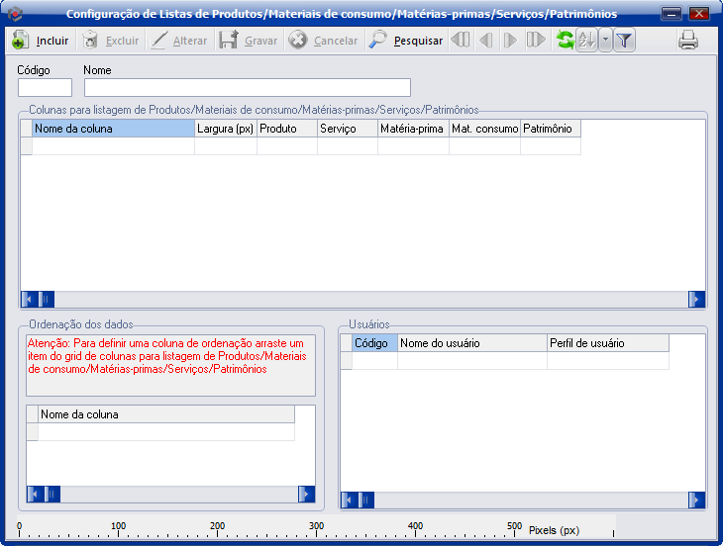This screenshot has width=723, height=546.
Task: Click the 'Nome do usuário' column header
Action: (x=472, y=343)
